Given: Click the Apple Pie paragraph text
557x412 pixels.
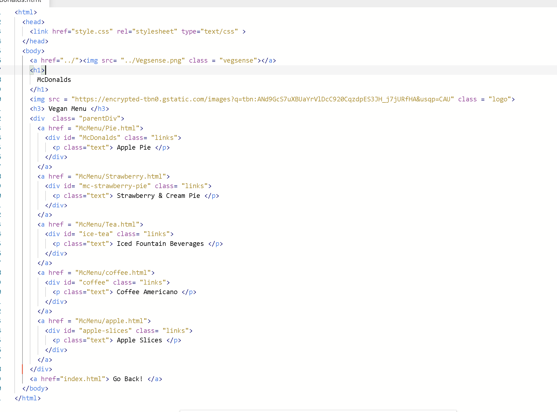Looking at the screenshot, I should (134, 147).
